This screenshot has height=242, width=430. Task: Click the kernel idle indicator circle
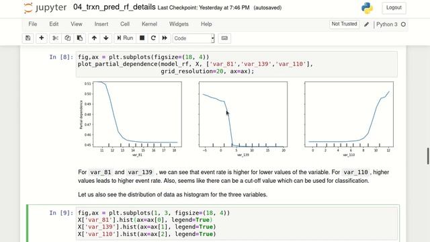(403, 24)
